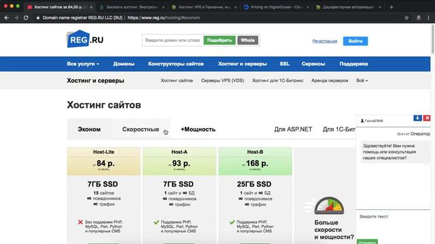Select the Для 1С-Бит tariff tab

(x=338, y=129)
